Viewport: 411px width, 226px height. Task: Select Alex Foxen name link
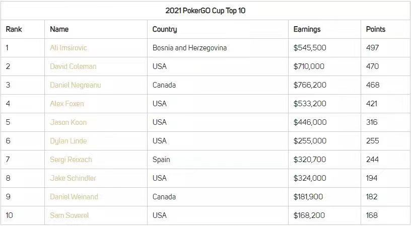(x=67, y=104)
